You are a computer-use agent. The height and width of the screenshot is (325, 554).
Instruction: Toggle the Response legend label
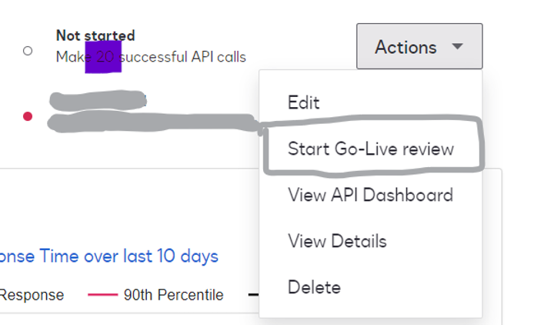[32, 295]
